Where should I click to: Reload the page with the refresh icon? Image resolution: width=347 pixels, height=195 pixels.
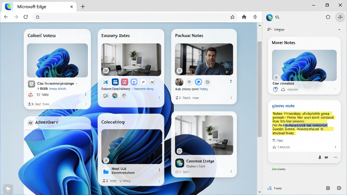click(x=26, y=17)
